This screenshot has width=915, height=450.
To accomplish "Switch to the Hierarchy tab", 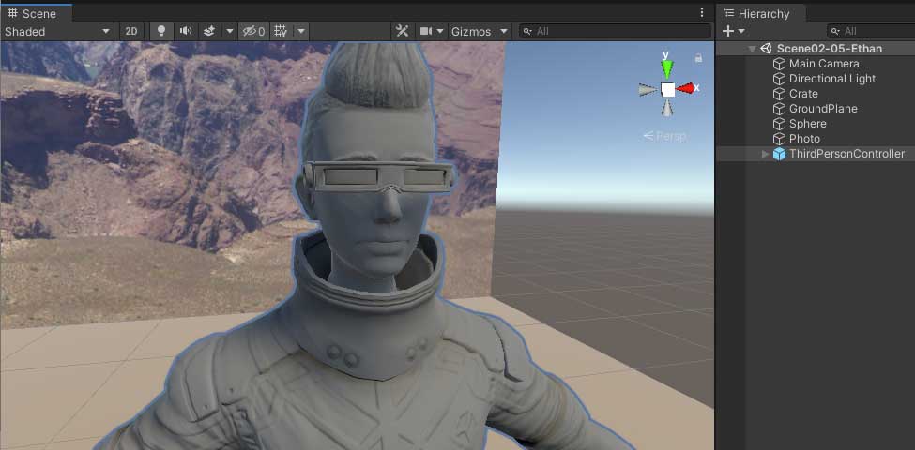I will (761, 13).
